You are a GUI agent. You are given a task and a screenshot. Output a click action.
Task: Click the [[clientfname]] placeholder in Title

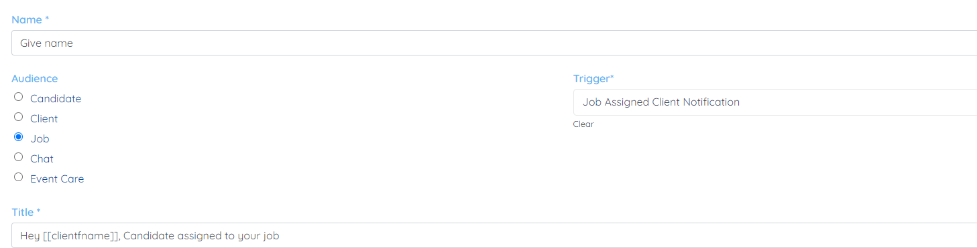click(81, 236)
